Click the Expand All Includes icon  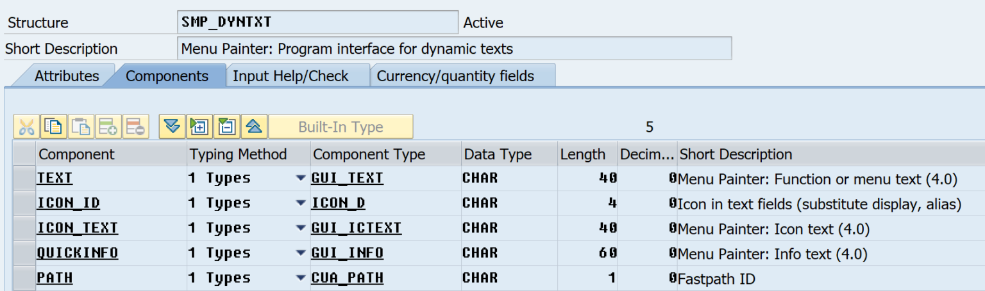click(x=172, y=127)
